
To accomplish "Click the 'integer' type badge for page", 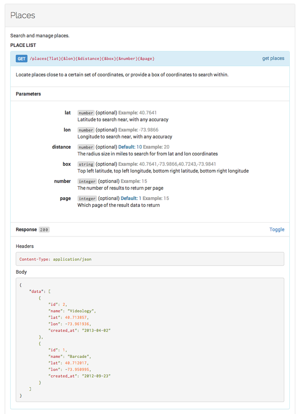I will [x=87, y=199].
